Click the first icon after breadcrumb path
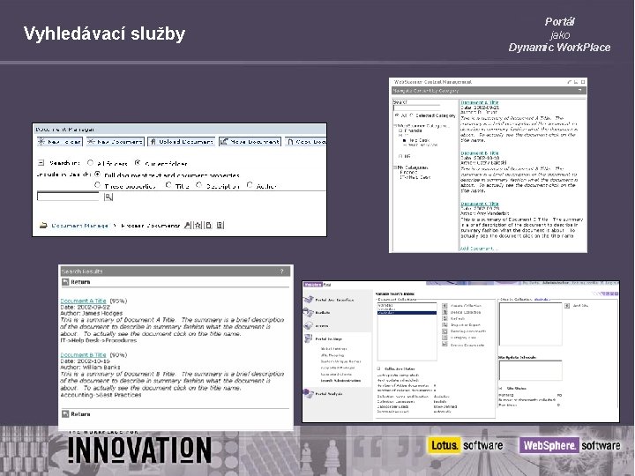 coord(188,225)
